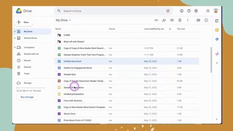Select Form with Sections
Screen dimensions: 233x131
coord(127,100)
